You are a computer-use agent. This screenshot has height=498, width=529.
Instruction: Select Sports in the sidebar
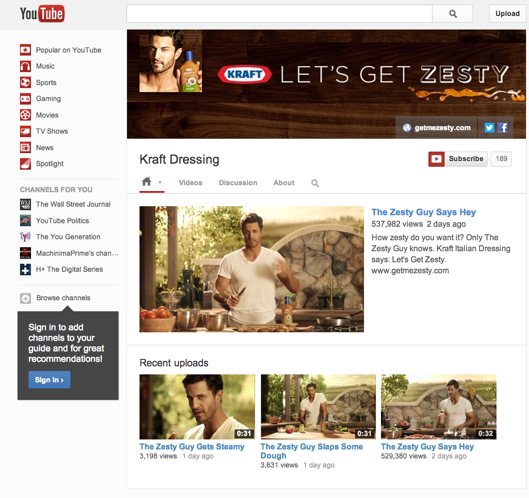[46, 83]
